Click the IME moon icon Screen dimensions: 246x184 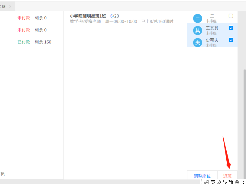219,182
